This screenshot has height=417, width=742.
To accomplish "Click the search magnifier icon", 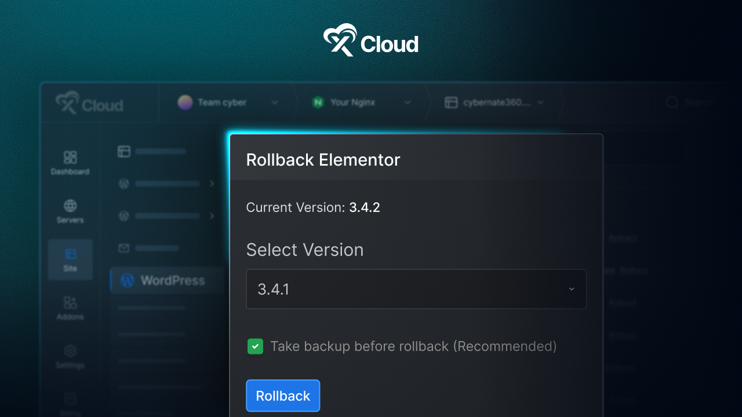I will (672, 103).
